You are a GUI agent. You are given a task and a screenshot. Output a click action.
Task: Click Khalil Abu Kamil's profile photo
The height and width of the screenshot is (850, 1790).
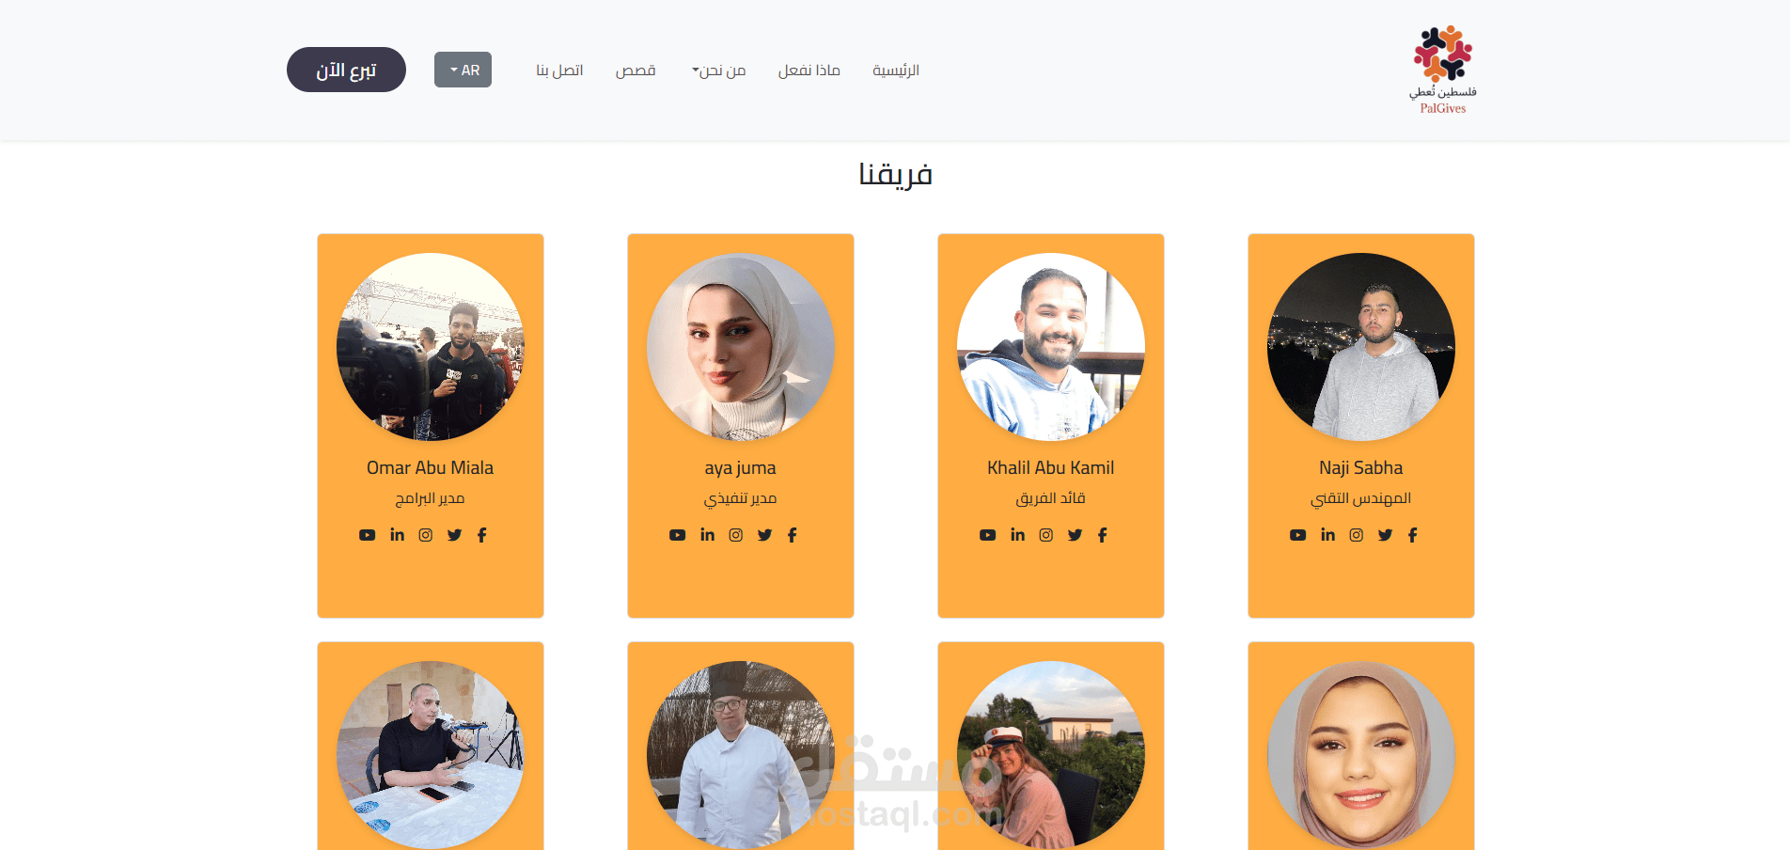click(x=1051, y=347)
